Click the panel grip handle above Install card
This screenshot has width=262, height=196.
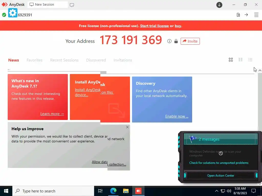[x=103, y=72]
